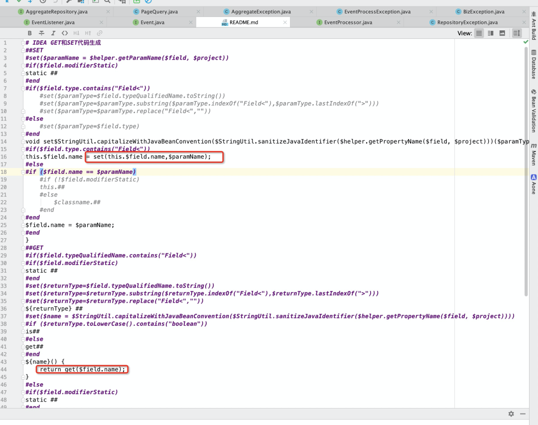Image resolution: width=538 pixels, height=425 pixels.
Task: Apply italic formatting in the markdown toolbar
Action: tap(53, 33)
